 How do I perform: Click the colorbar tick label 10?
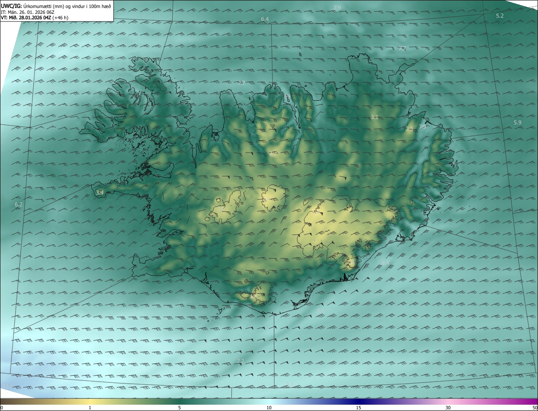269,408
